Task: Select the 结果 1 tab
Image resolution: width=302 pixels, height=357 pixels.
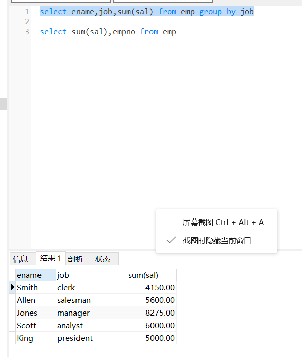Action: [x=51, y=258]
